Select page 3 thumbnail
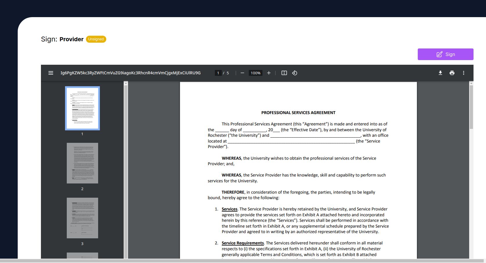The image size is (486, 263). click(x=82, y=218)
